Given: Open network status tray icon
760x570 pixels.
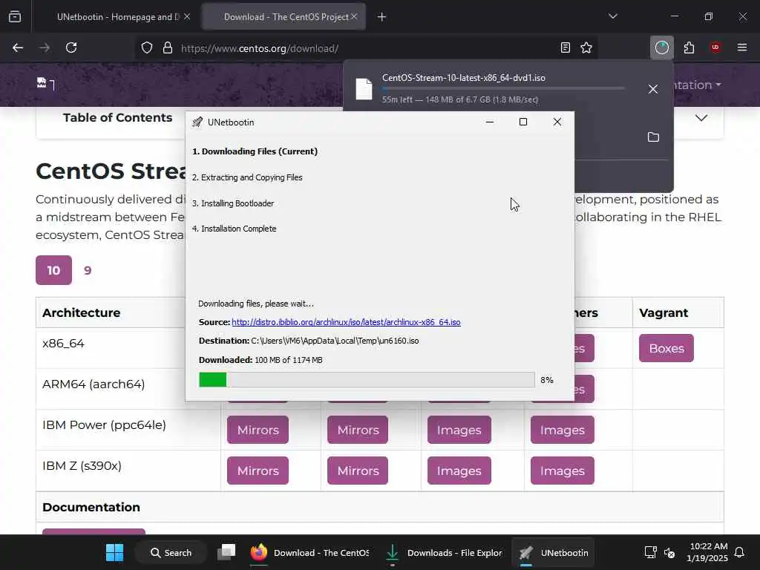Looking at the screenshot, I should (x=650, y=552).
